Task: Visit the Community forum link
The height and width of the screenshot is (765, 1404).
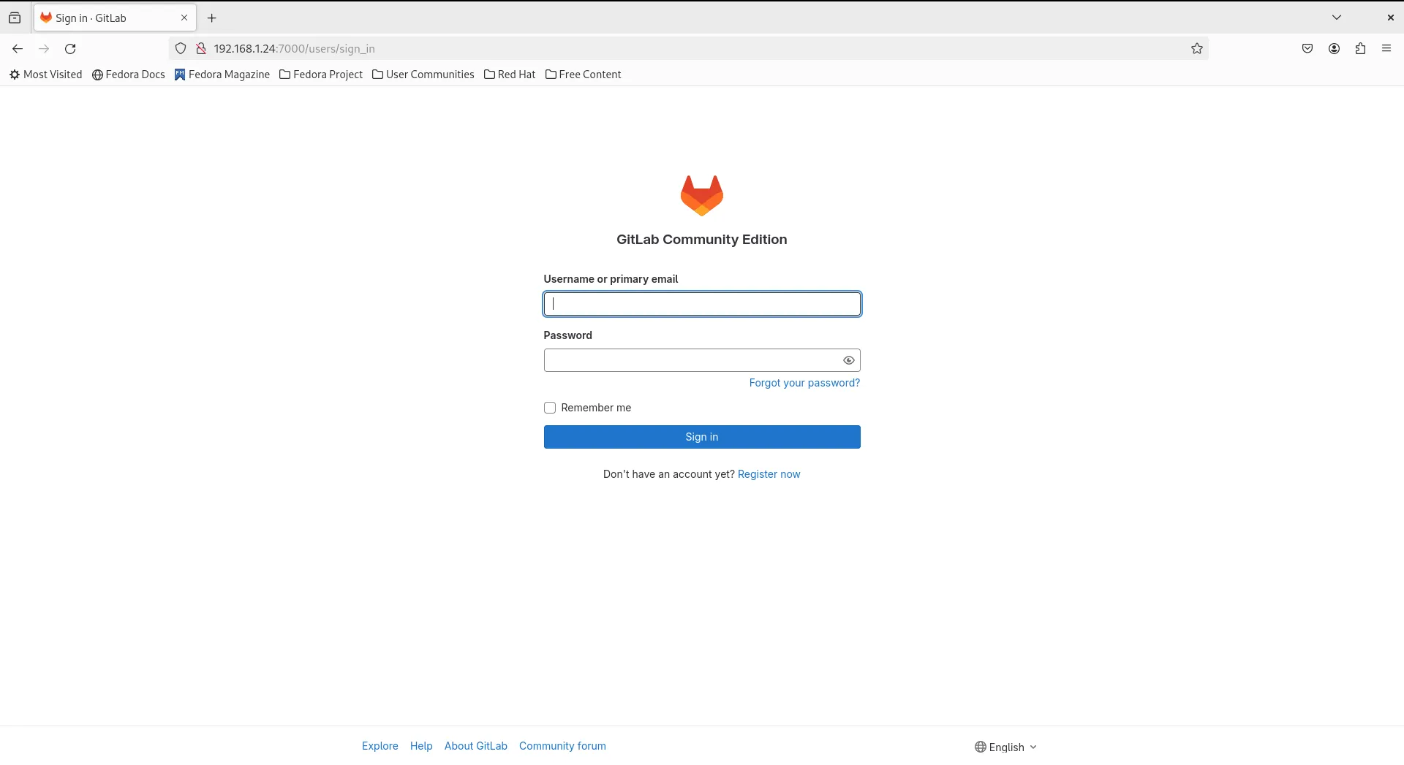Action: [562, 746]
